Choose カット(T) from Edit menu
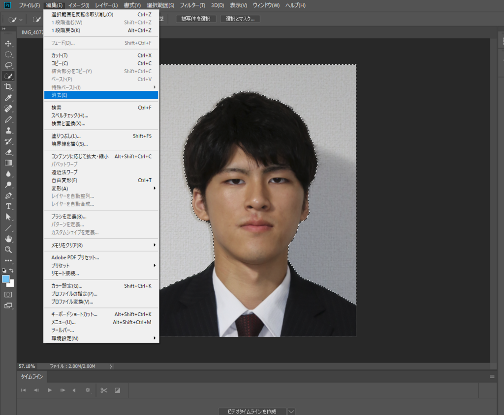The image size is (504, 415). tap(101, 55)
